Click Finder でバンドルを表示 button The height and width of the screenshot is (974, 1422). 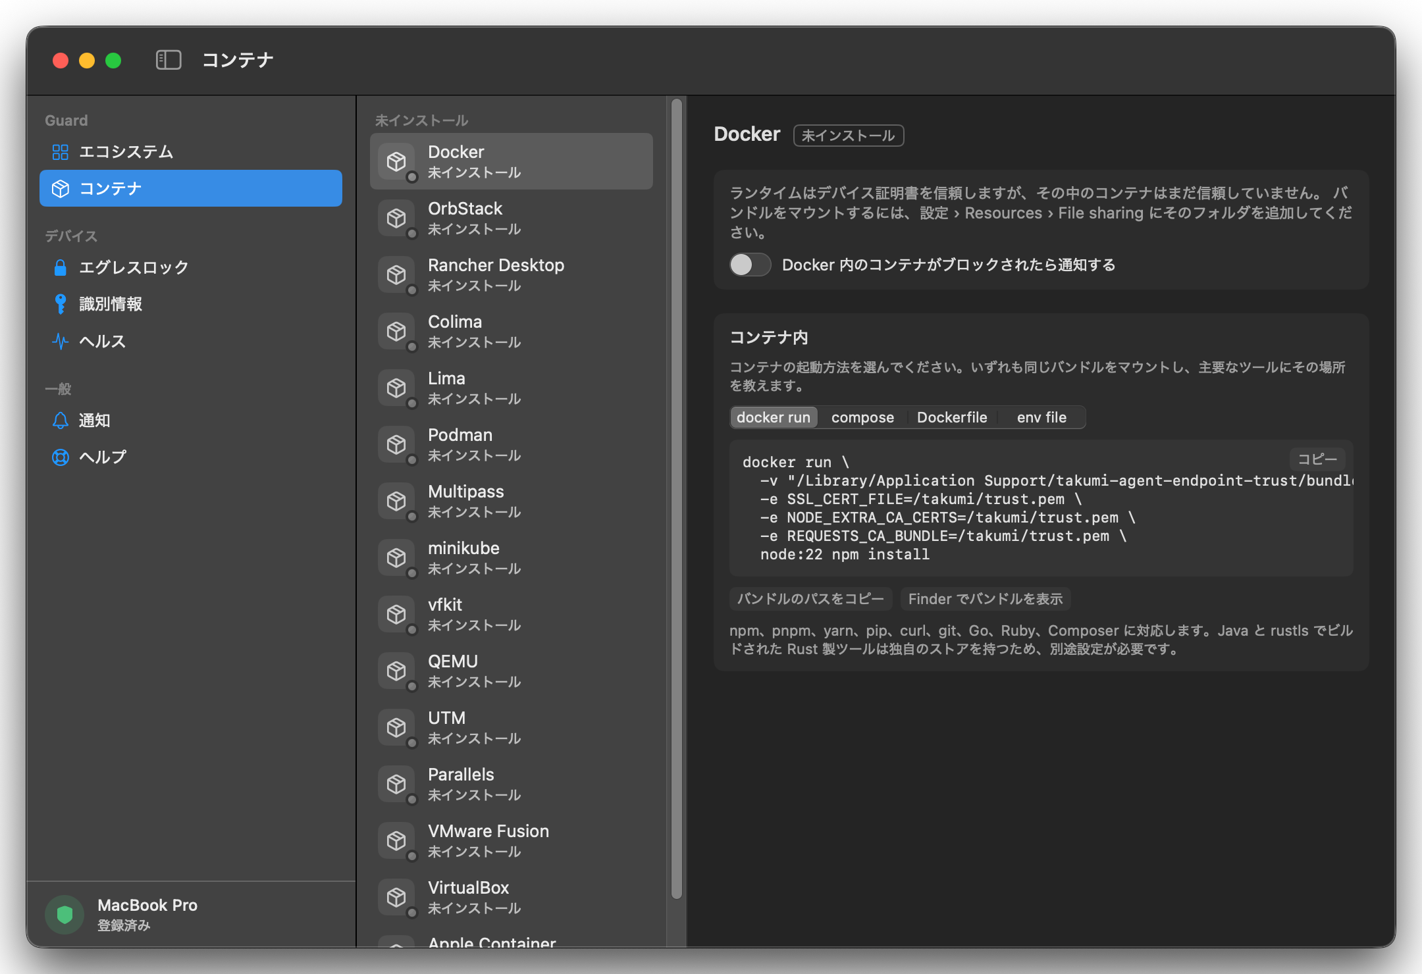[986, 599]
